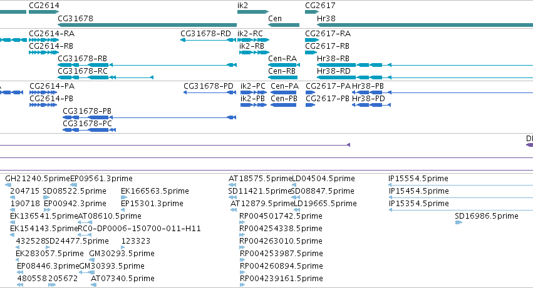Select transcript label CG2614-RA

coord(51,34)
